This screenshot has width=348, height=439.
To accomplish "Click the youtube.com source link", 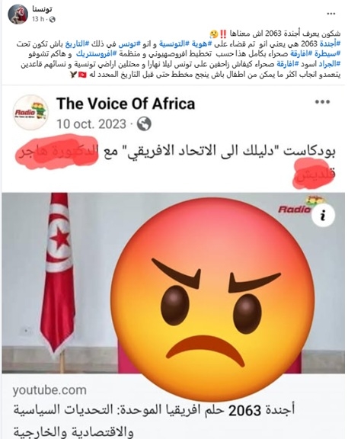I will point(49,390).
